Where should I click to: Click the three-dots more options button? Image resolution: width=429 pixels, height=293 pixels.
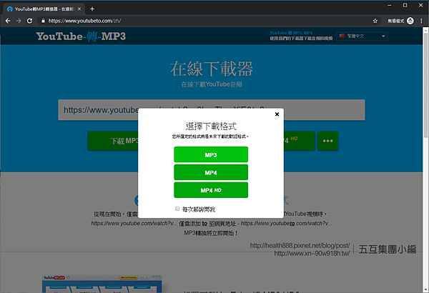(327, 141)
